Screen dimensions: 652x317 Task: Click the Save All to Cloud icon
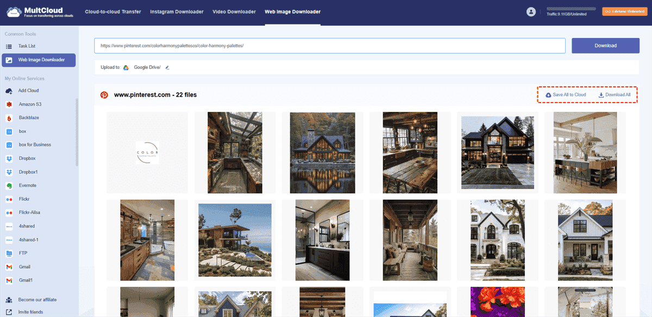tap(548, 95)
